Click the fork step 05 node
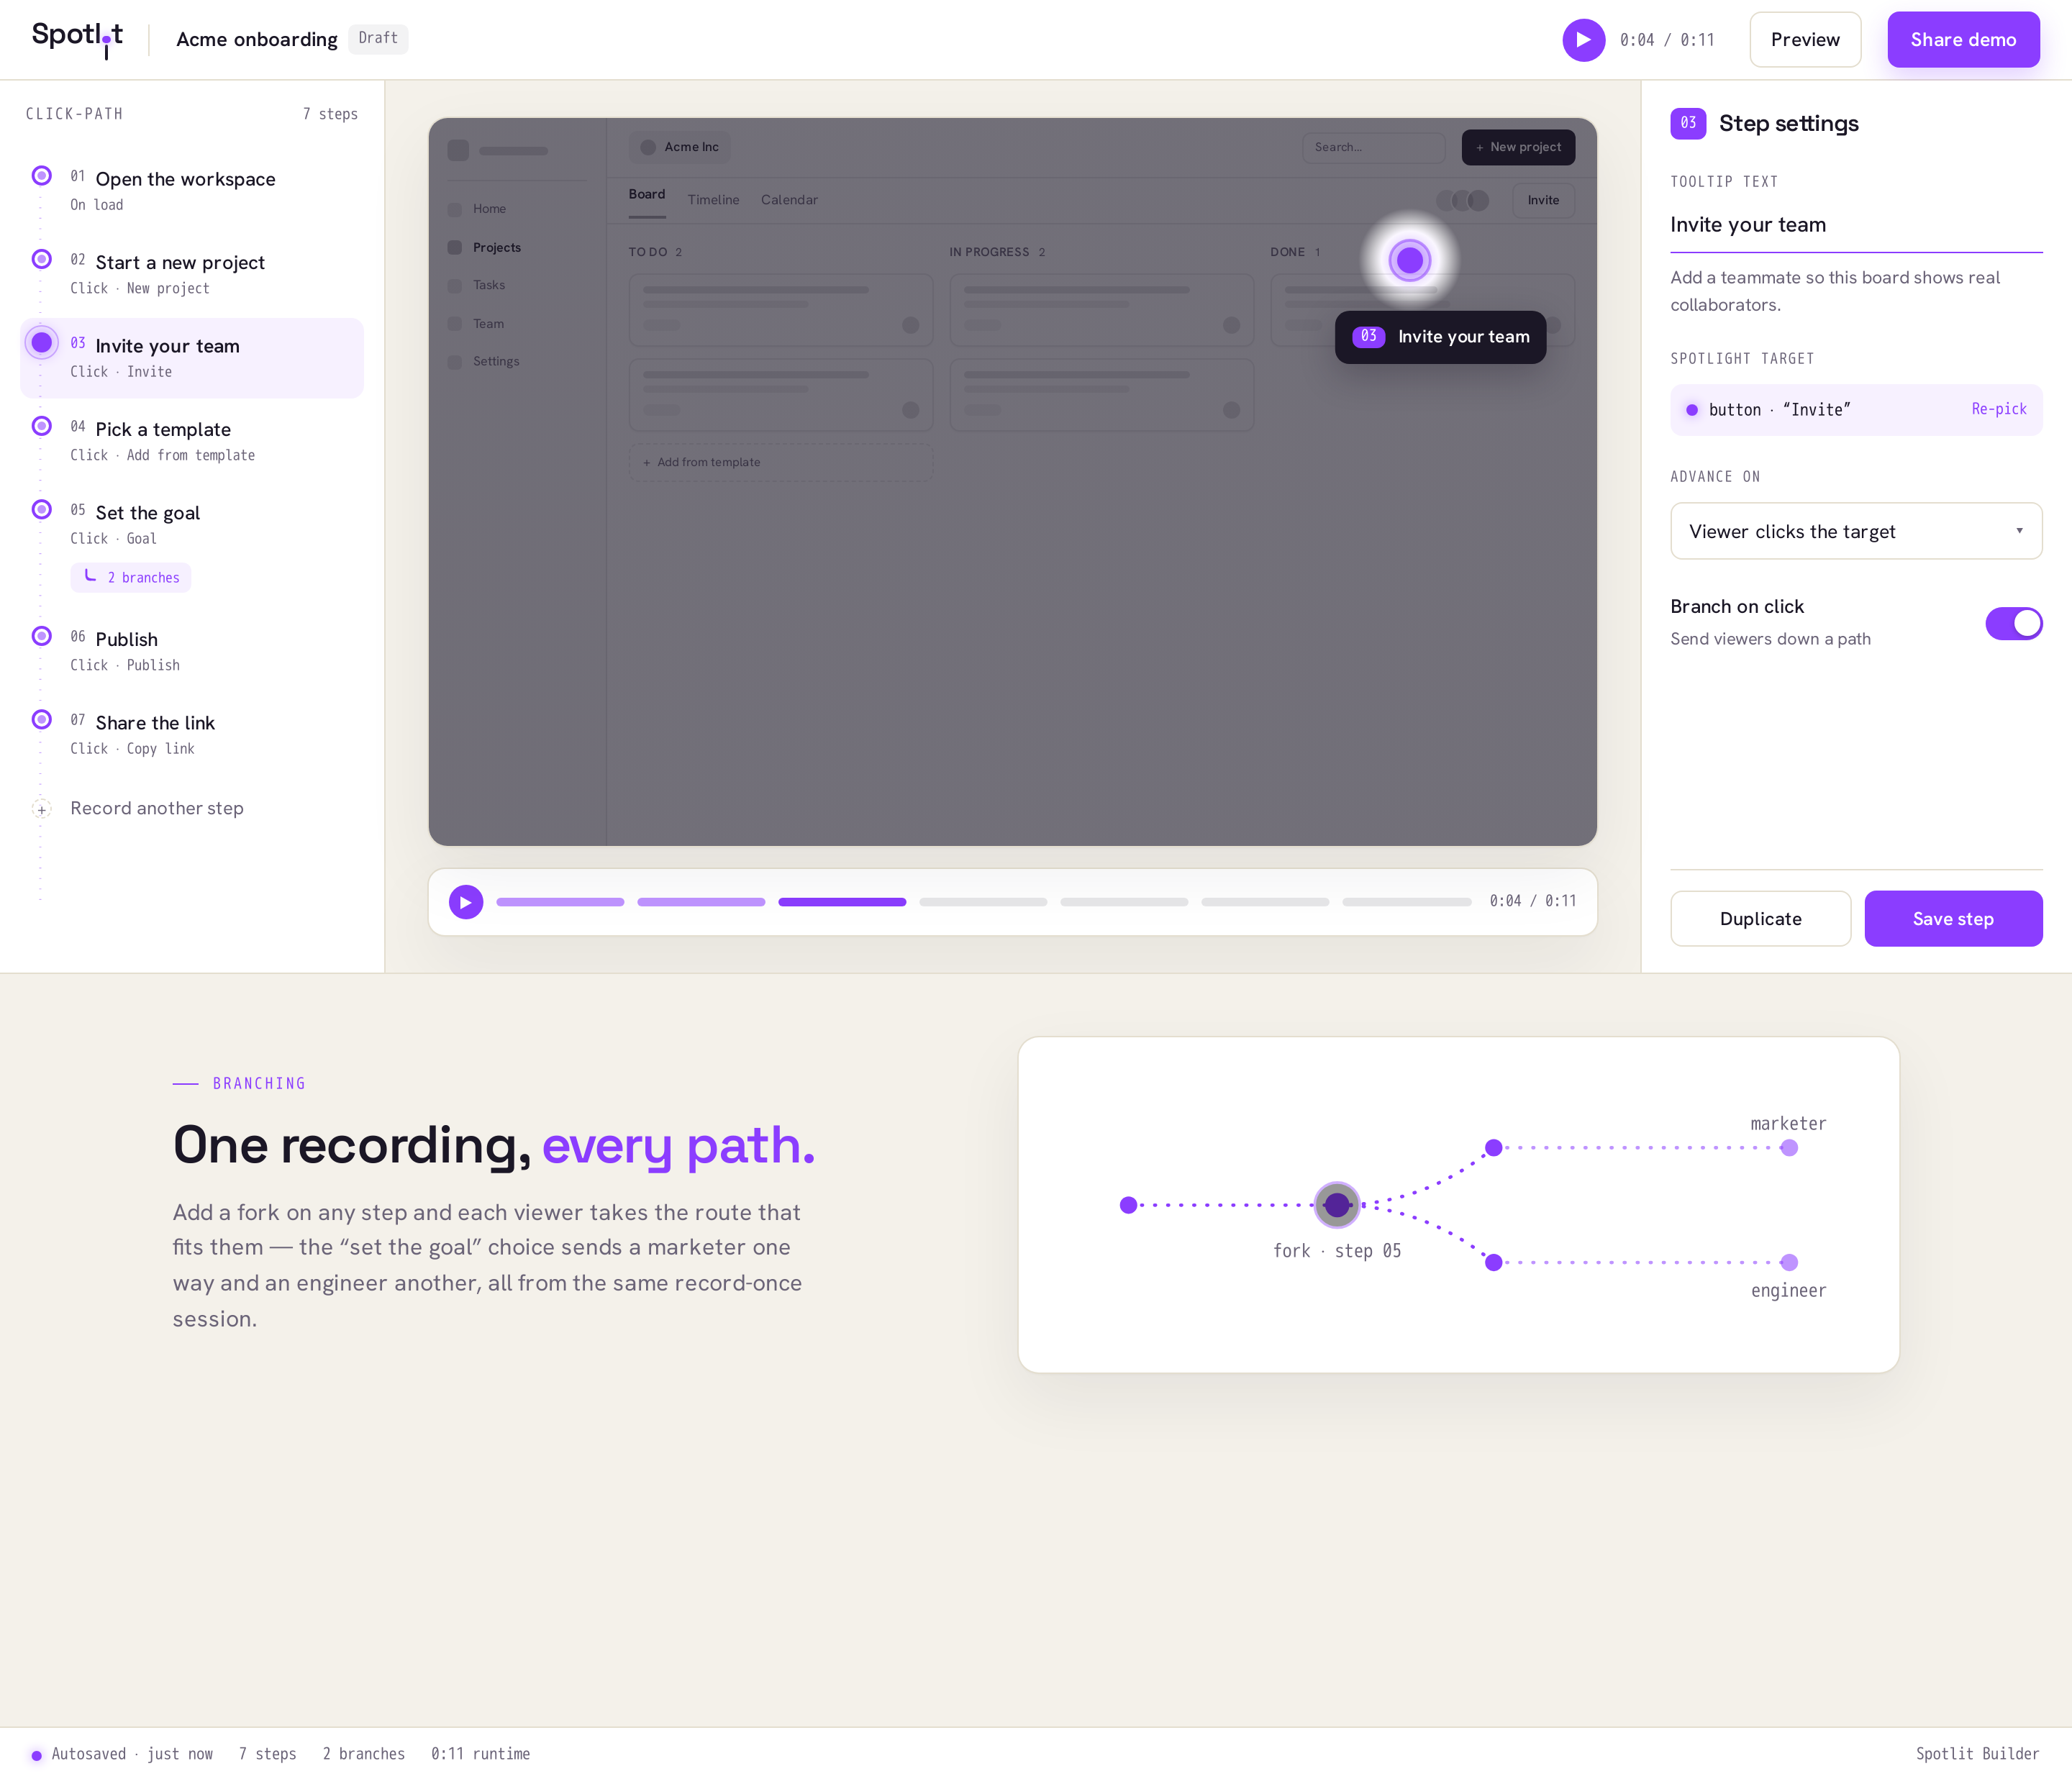The image size is (2072, 1784). pos(1336,1206)
